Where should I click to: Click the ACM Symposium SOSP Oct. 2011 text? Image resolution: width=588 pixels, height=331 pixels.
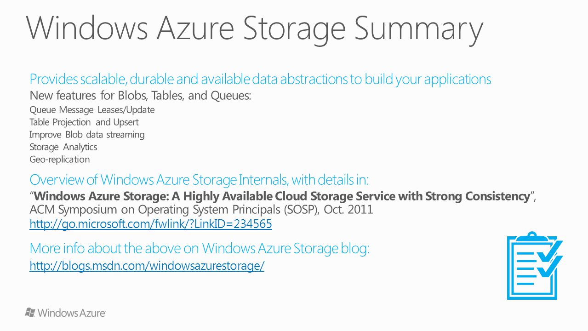pyautogui.click(x=201, y=210)
